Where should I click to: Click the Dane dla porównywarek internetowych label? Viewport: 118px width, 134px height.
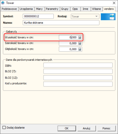coord(29,60)
